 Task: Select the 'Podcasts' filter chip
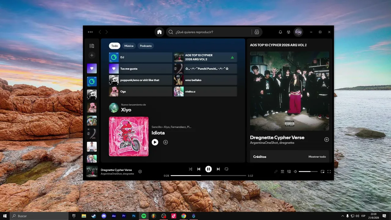[x=146, y=46]
